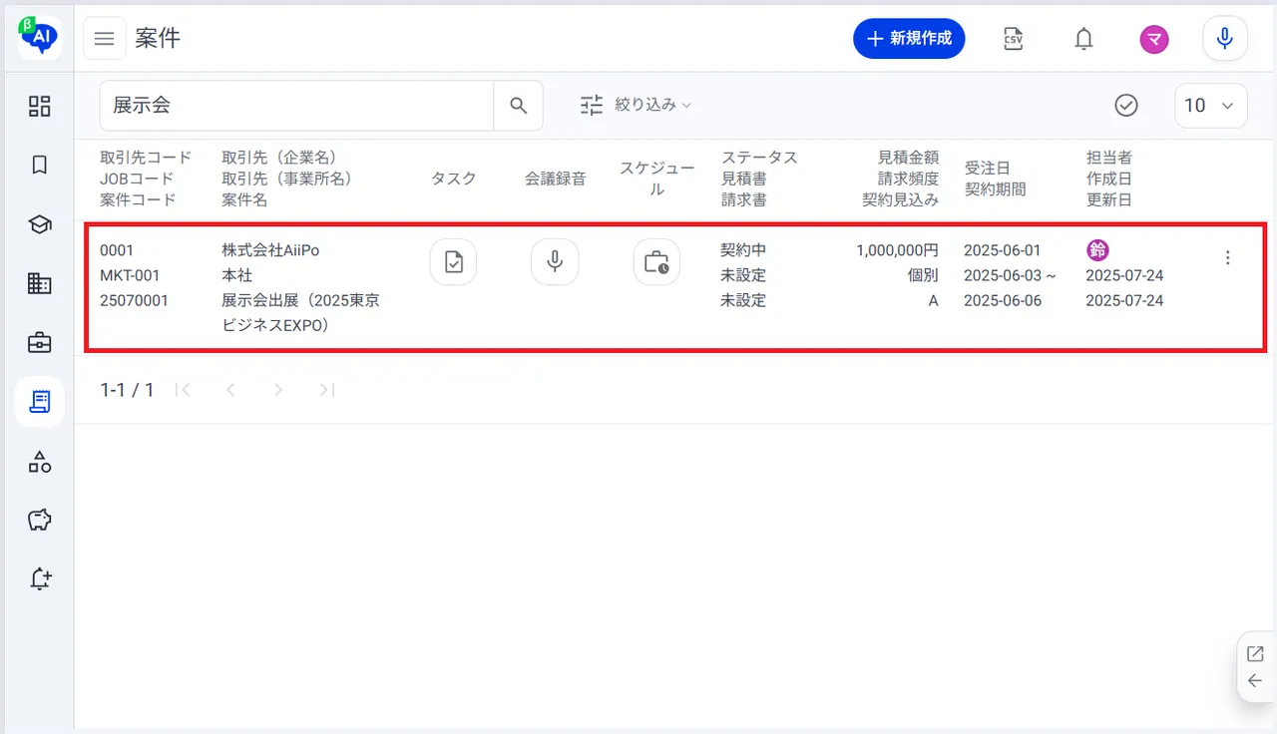This screenshot has width=1277, height=734.
Task: Open the schedule icon for 展示会出展 row
Action: coord(656,262)
